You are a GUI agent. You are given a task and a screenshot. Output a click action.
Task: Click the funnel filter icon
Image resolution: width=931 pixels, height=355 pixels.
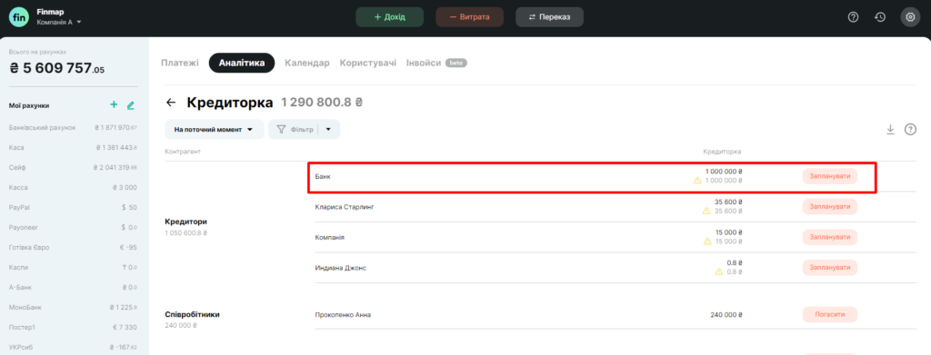282,129
